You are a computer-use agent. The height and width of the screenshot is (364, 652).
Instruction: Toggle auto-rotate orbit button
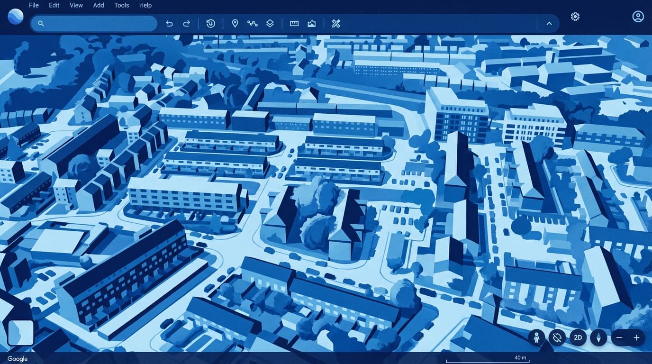pyautogui.click(x=557, y=337)
